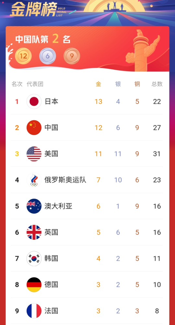Tap the Australia flag icon

pos(34,206)
